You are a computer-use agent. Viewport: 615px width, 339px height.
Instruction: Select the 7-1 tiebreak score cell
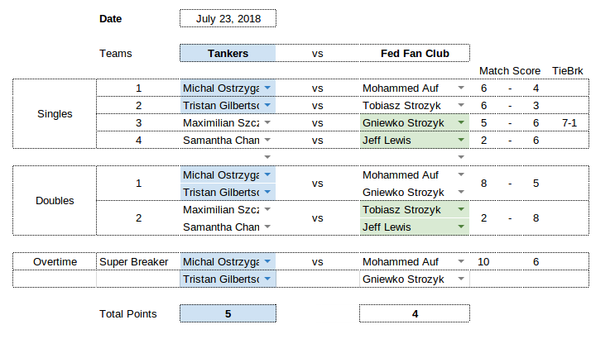point(569,122)
